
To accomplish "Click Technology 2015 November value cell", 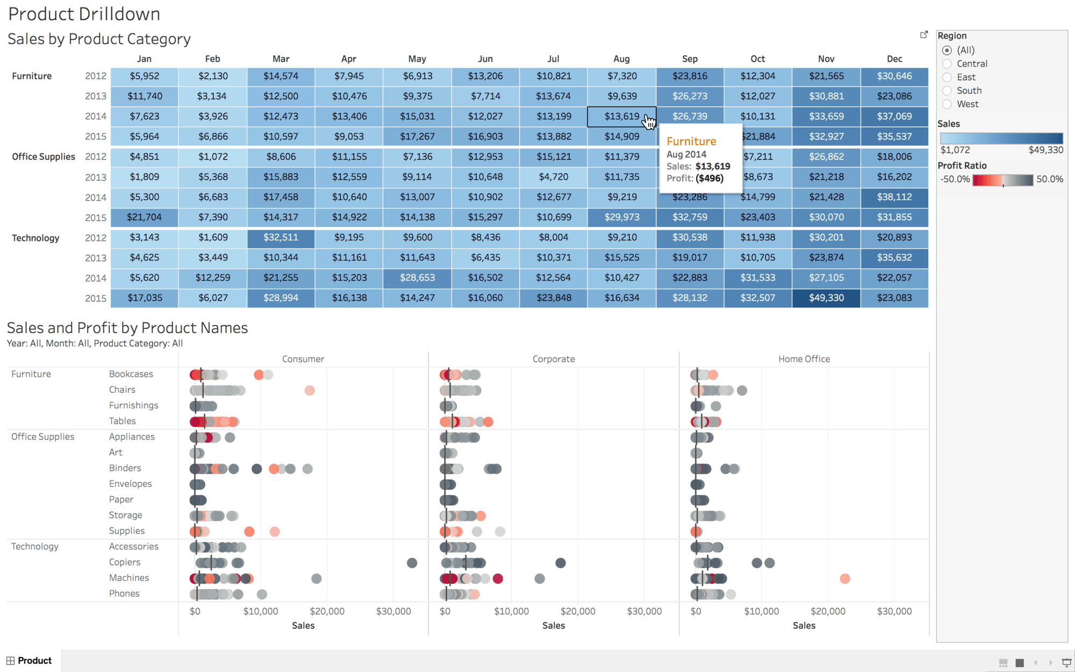I will click(826, 297).
